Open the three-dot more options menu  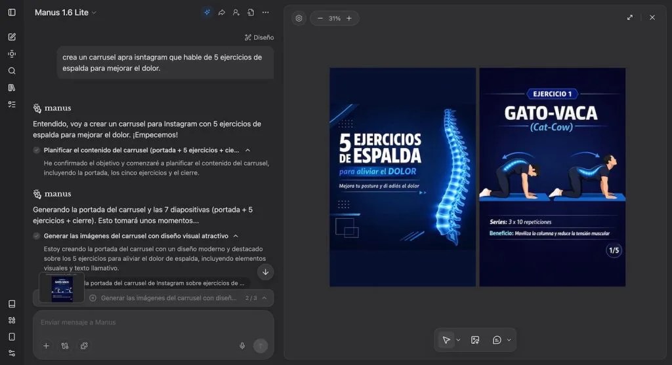click(265, 12)
